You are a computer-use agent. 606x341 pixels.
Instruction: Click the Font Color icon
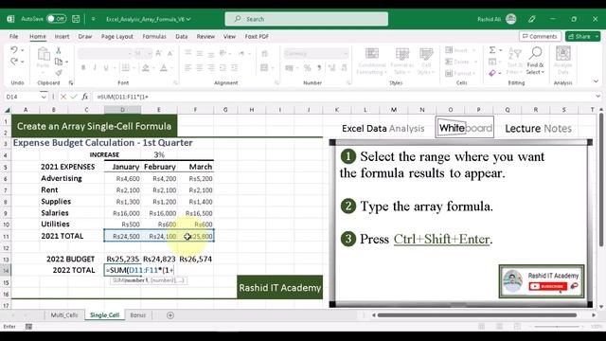[x=164, y=67]
